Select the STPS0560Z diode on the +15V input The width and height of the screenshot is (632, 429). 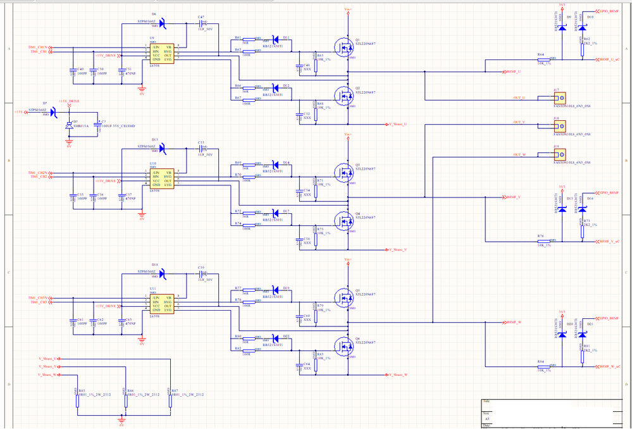pos(53,112)
